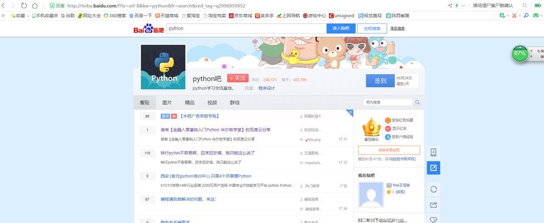Click the 显示红名 icon
The height and width of the screenshot is (223, 544).
(388, 129)
